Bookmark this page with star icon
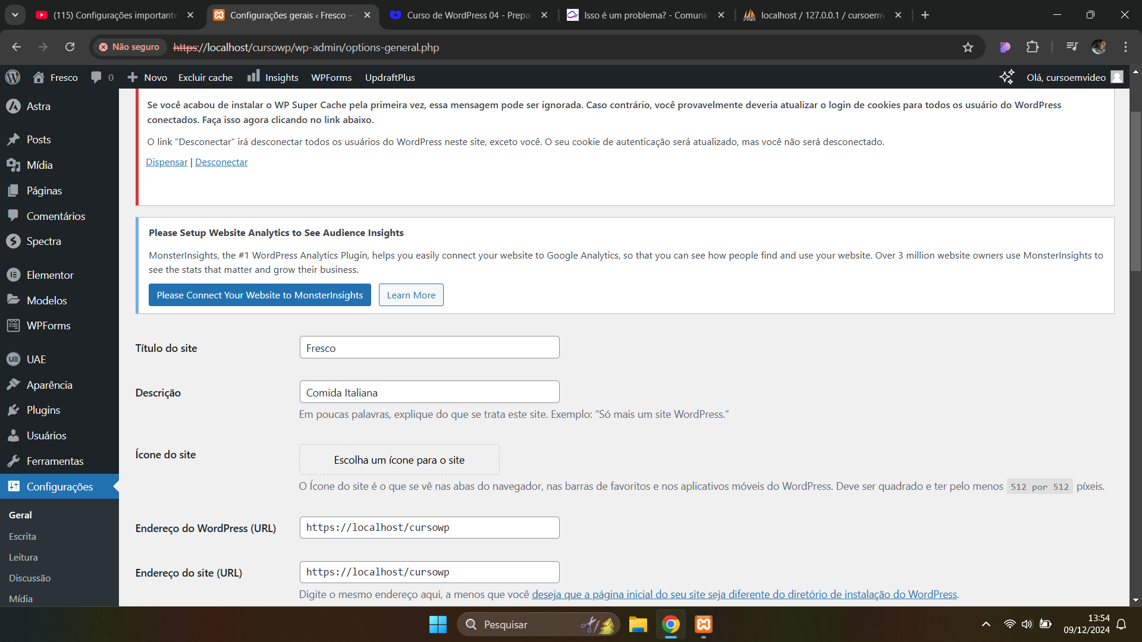The height and width of the screenshot is (642, 1142). (x=968, y=48)
